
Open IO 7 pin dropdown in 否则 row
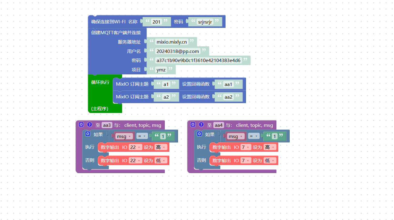click(246, 161)
